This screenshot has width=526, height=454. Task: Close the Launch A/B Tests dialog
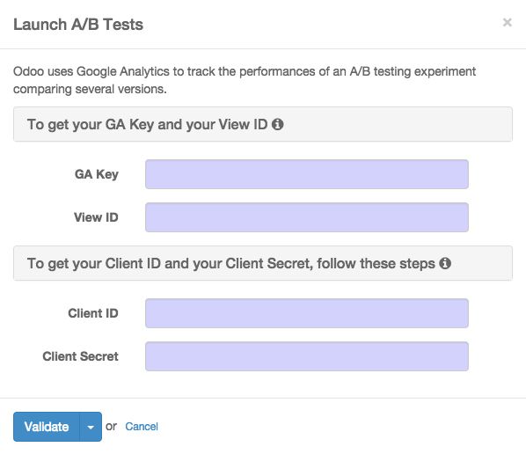tap(508, 23)
